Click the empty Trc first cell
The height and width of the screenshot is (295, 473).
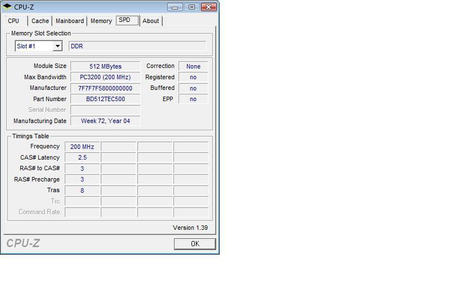pos(82,201)
